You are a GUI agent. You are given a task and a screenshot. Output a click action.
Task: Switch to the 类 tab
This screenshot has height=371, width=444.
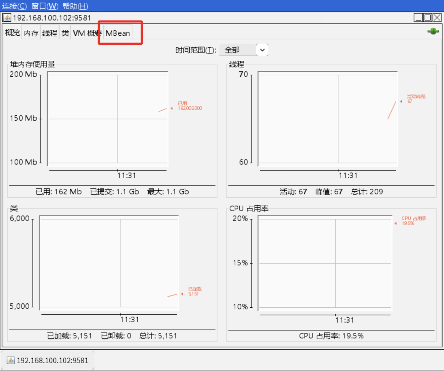coord(65,33)
